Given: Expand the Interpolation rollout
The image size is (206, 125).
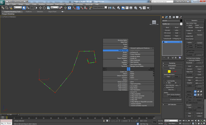Looking at the screenshot, I should pyautogui.click(x=172, y=66).
